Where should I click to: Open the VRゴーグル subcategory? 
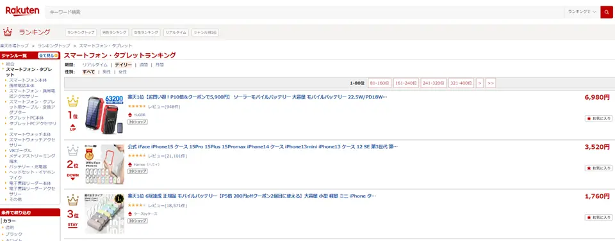[x=20, y=150]
